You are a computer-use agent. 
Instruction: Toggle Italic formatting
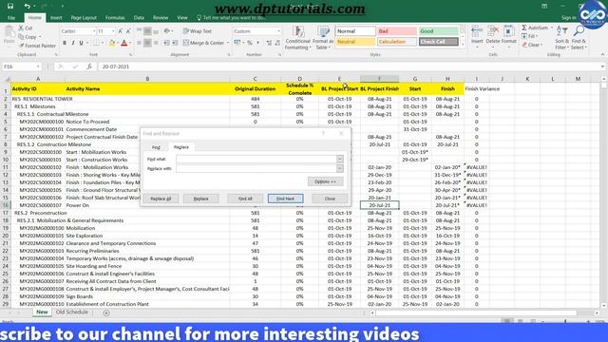[73, 43]
